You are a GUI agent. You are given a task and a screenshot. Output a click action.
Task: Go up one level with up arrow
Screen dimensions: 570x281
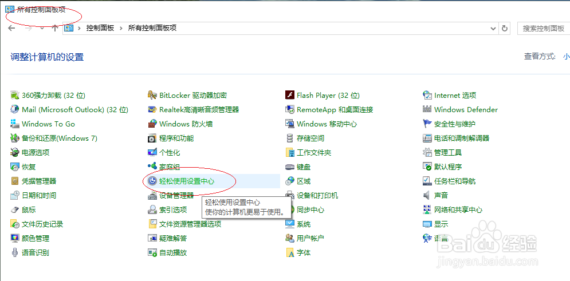tap(55, 28)
